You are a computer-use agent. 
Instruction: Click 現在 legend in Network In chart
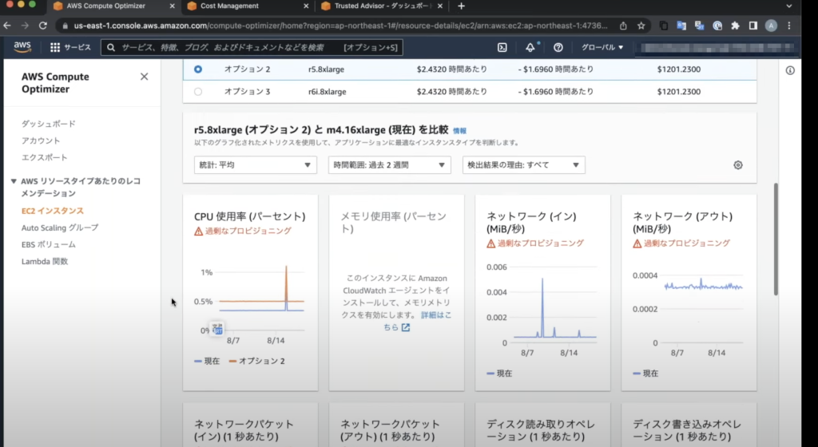pyautogui.click(x=499, y=374)
